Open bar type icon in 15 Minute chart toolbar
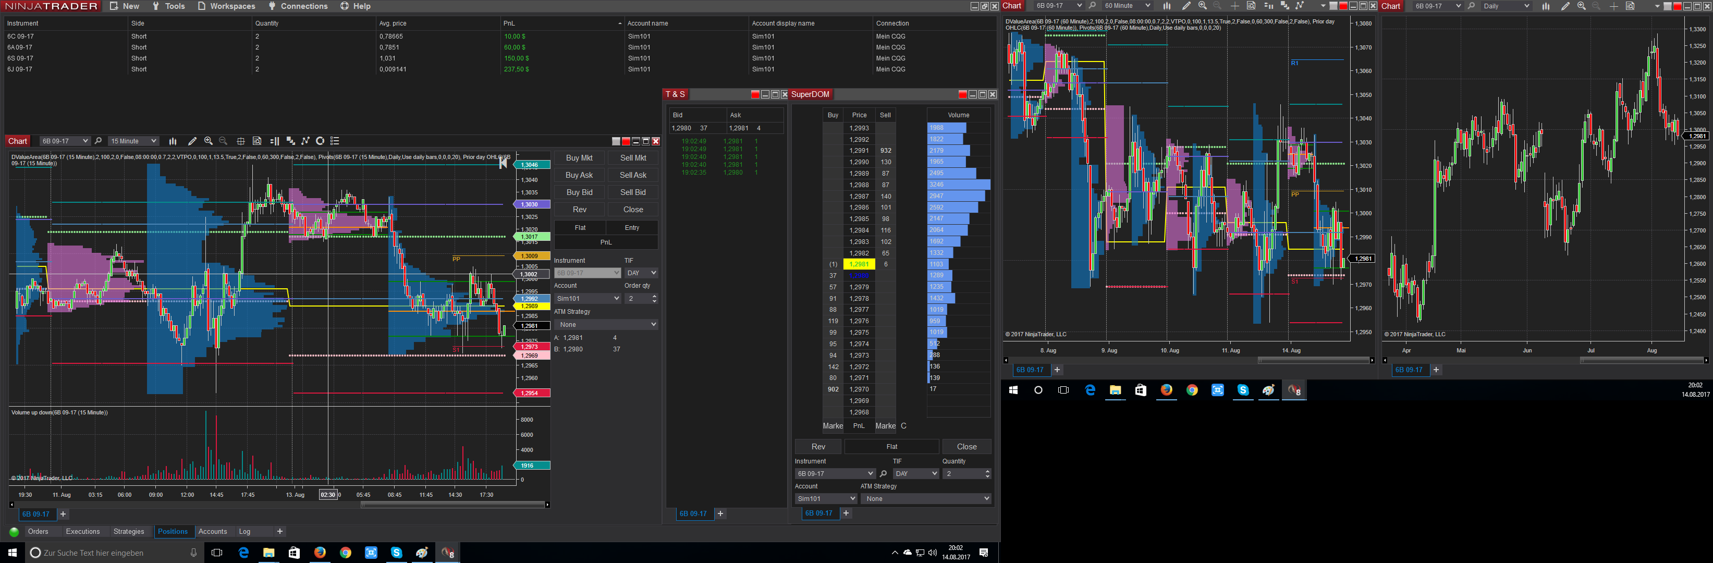Screen dimensions: 1713x563 coord(173,141)
